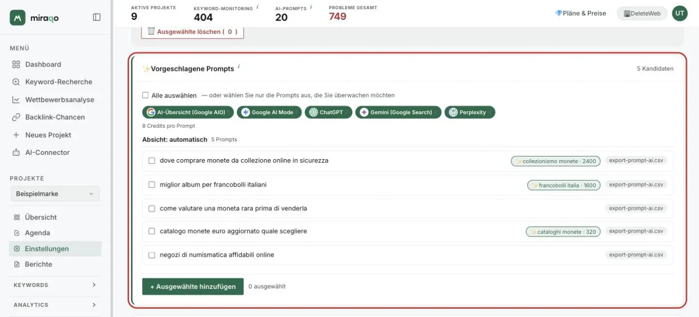Check 'catalogo monete euro aggiornato' prompt
Viewport: 699px width, 317px height.
point(151,232)
